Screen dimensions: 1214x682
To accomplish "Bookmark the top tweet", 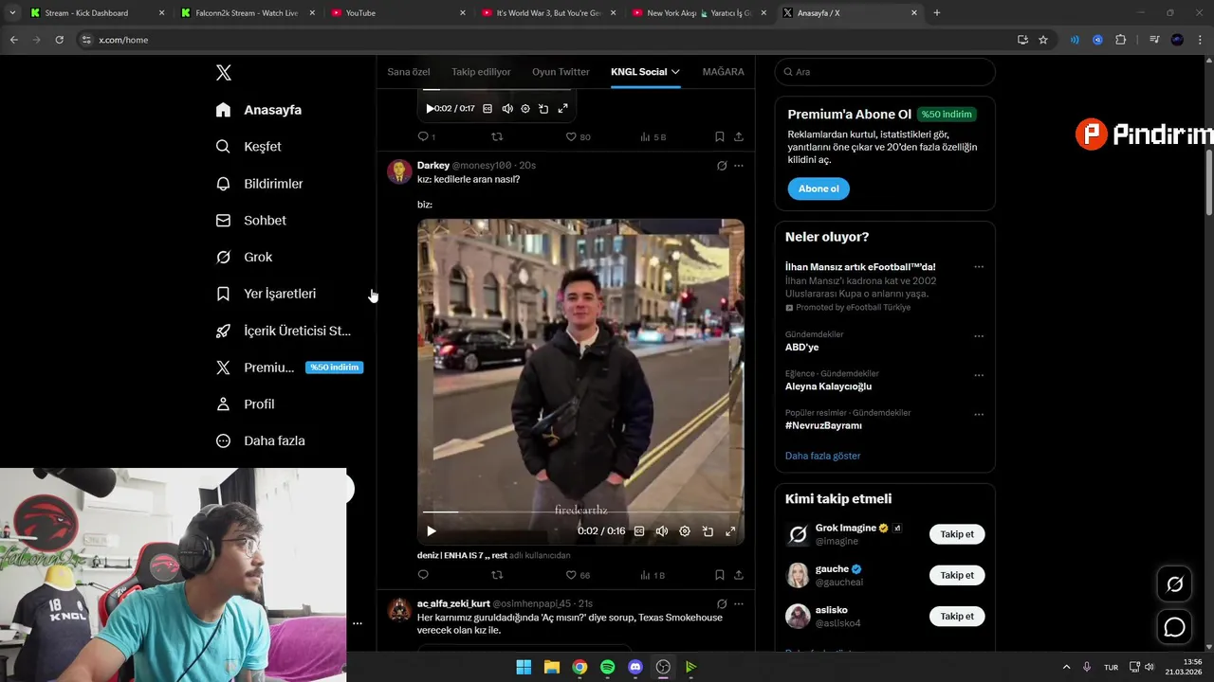I will click(x=720, y=137).
